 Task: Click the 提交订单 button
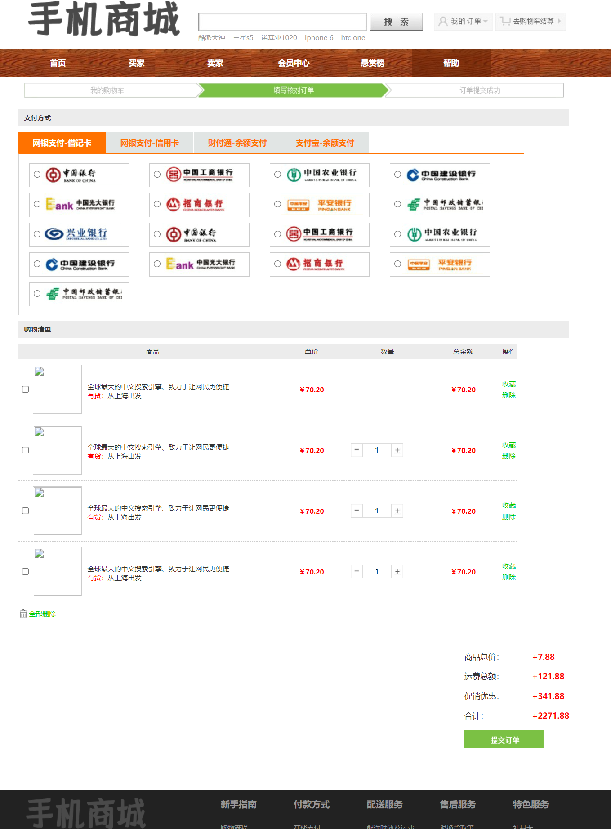click(x=504, y=739)
